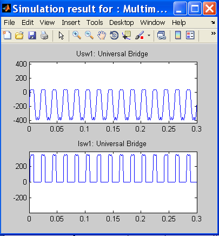219x236 pixels.
Task: Open the Edit menu
Action: click(x=28, y=23)
